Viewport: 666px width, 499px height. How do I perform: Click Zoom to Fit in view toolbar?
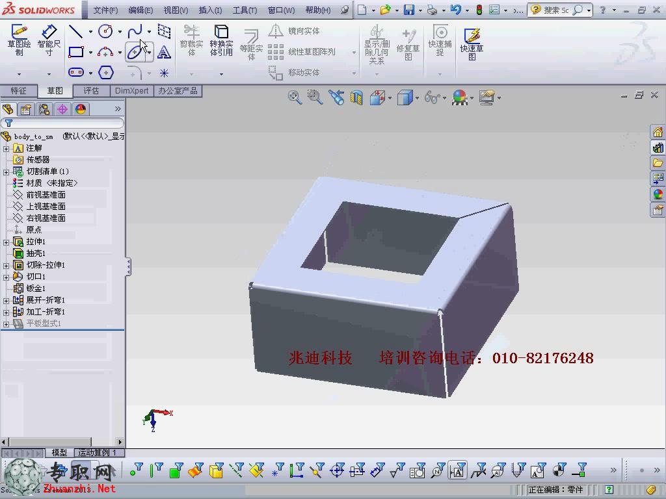[295, 97]
